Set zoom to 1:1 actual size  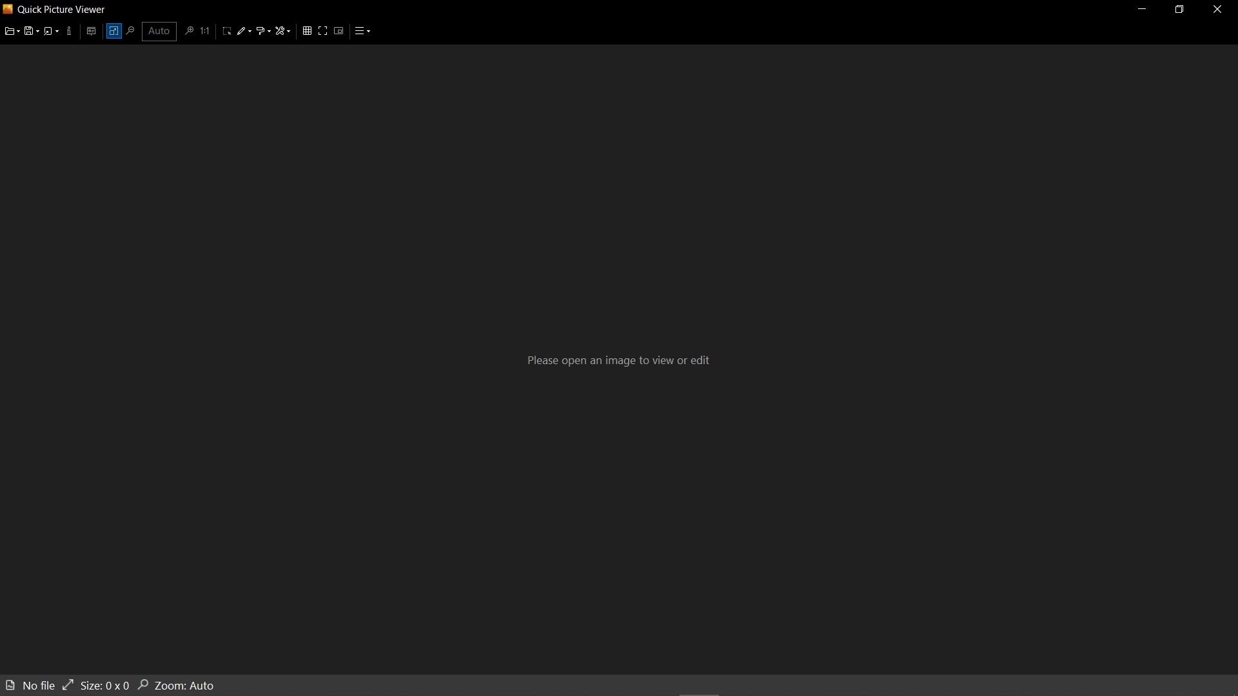tap(204, 31)
